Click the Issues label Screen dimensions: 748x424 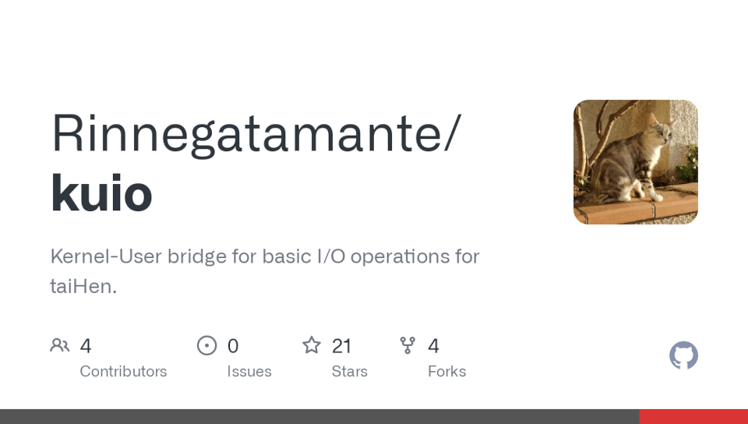(249, 371)
